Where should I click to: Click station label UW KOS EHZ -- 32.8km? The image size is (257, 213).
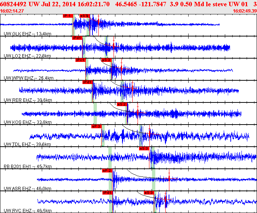pyautogui.click(x=27, y=122)
